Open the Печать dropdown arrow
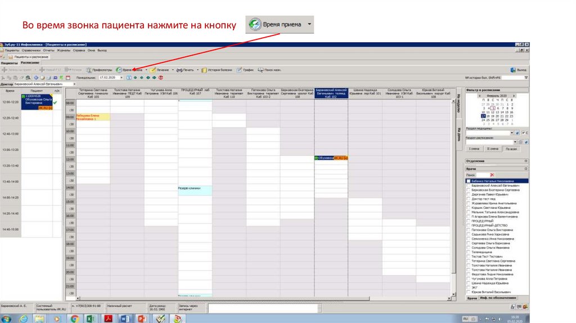 click(x=197, y=70)
